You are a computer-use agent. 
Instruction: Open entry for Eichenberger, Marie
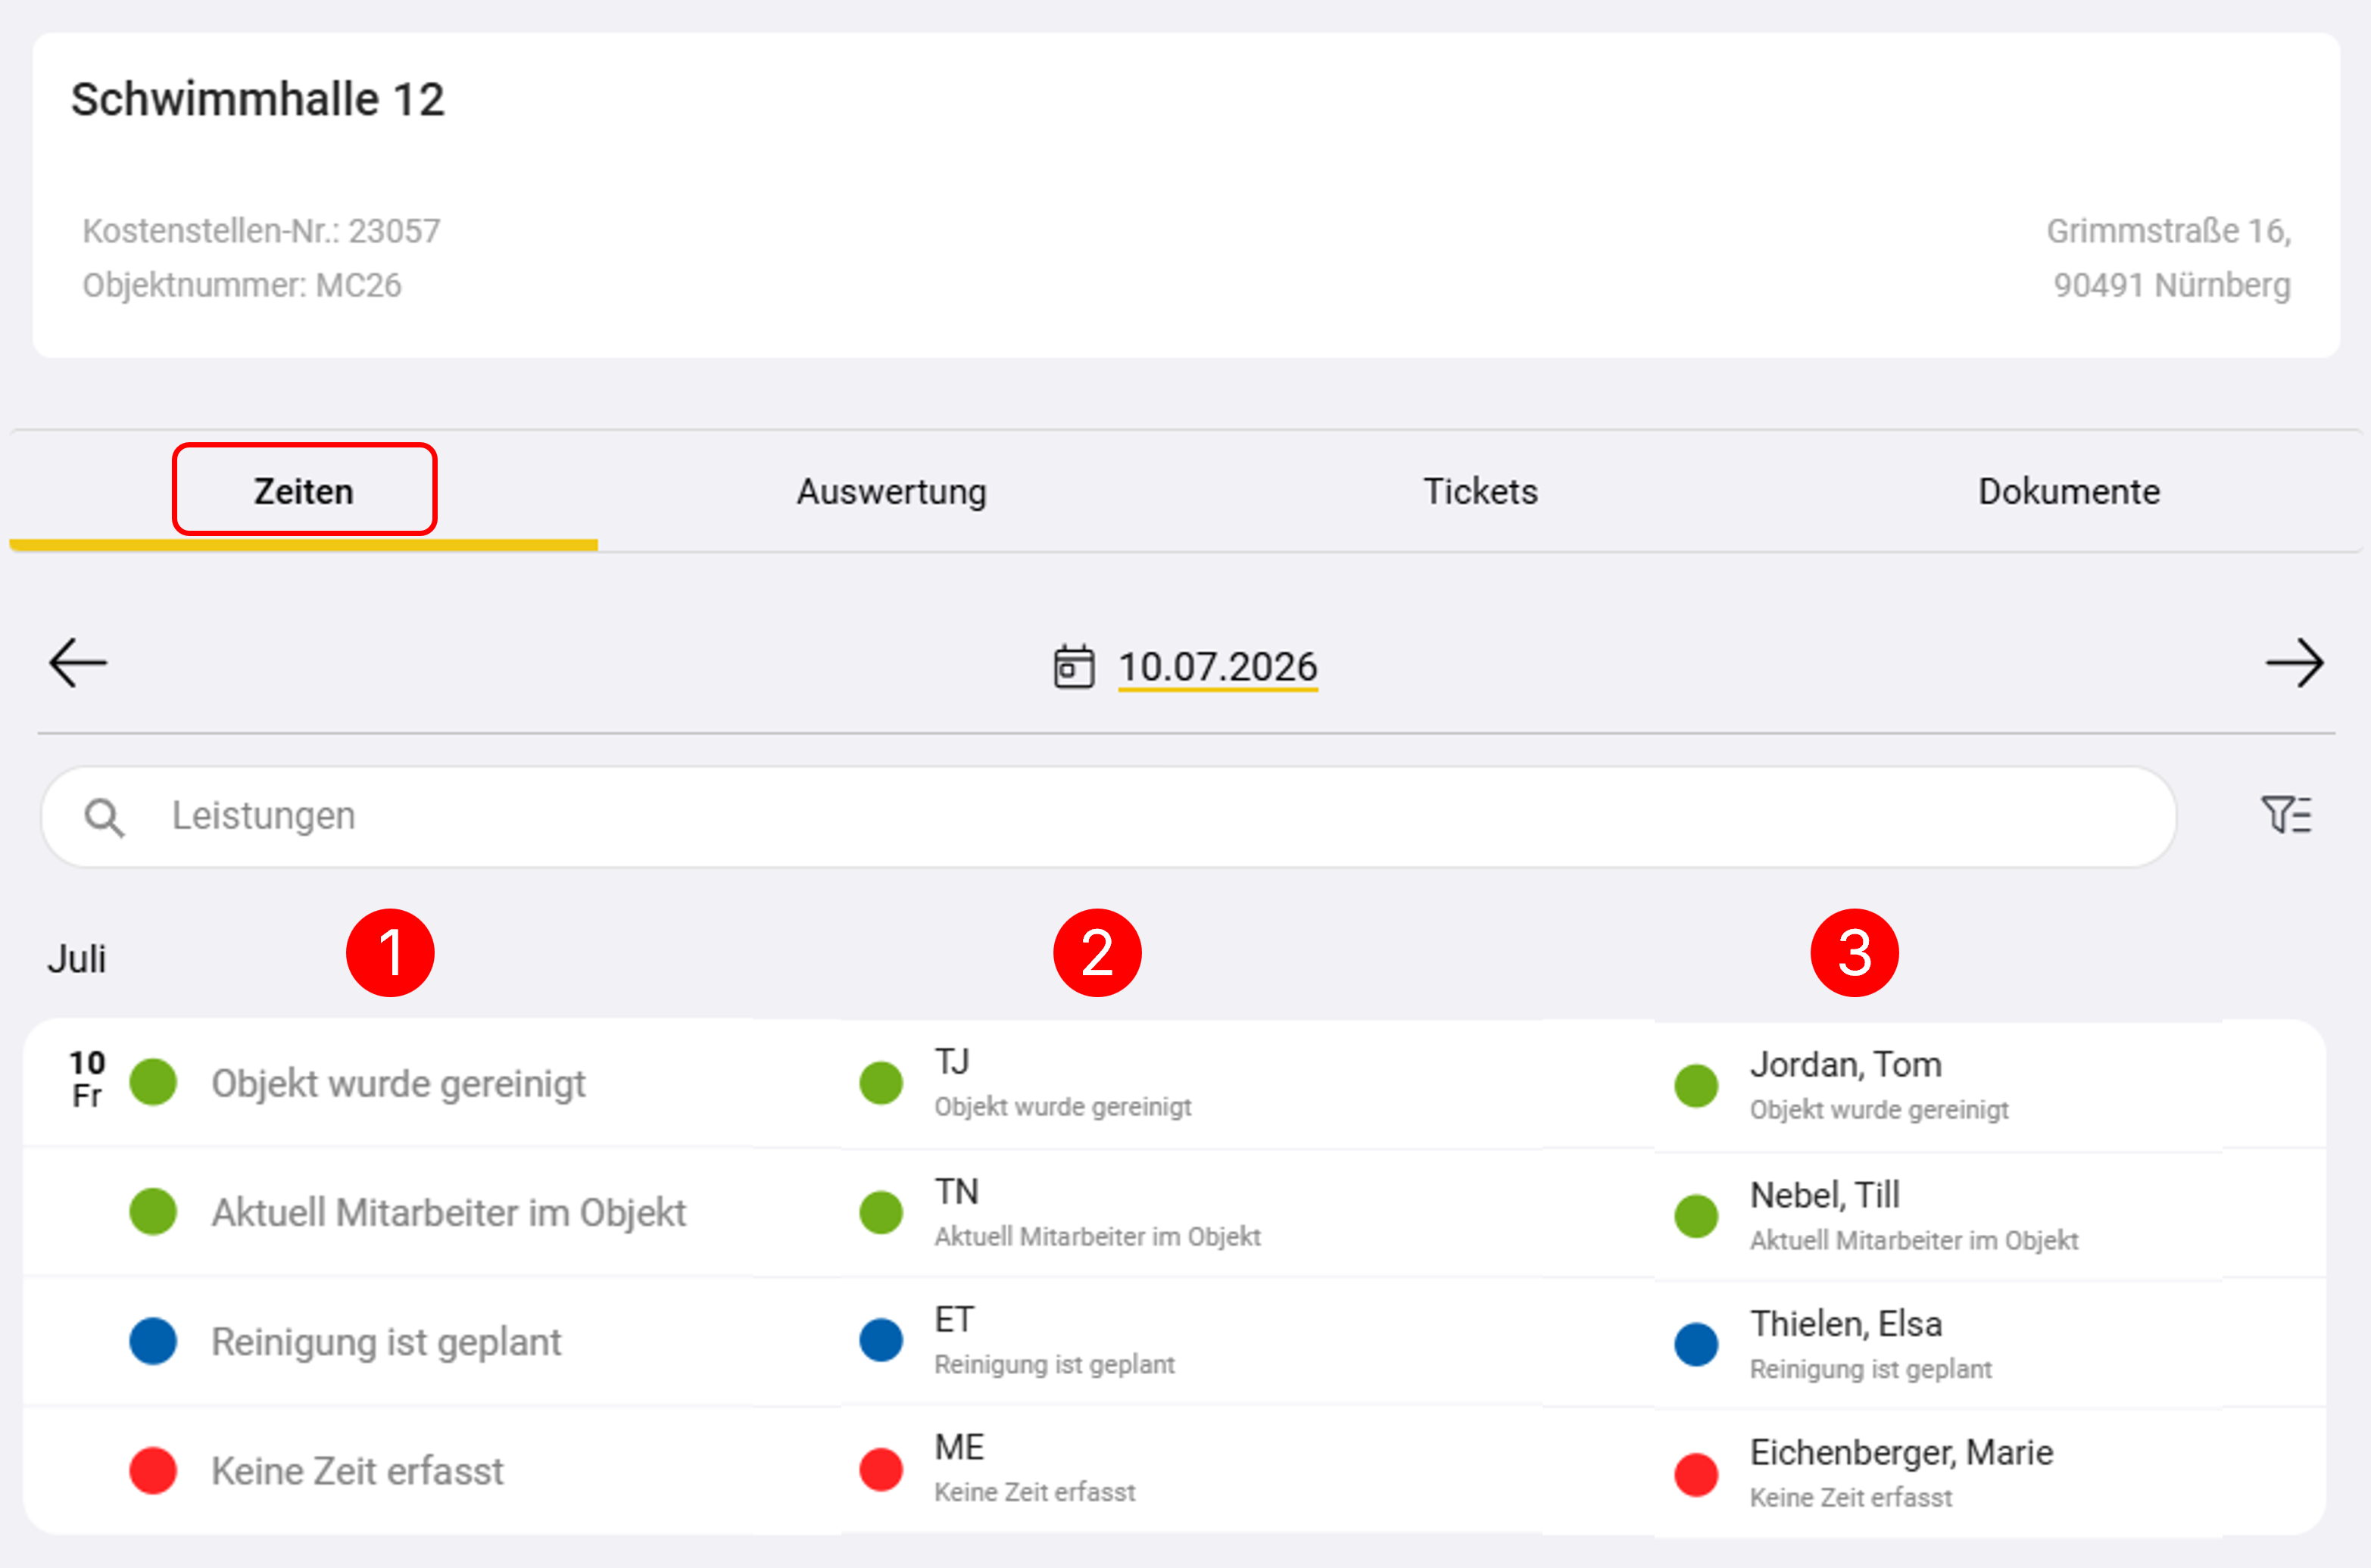pyautogui.click(x=1938, y=1474)
